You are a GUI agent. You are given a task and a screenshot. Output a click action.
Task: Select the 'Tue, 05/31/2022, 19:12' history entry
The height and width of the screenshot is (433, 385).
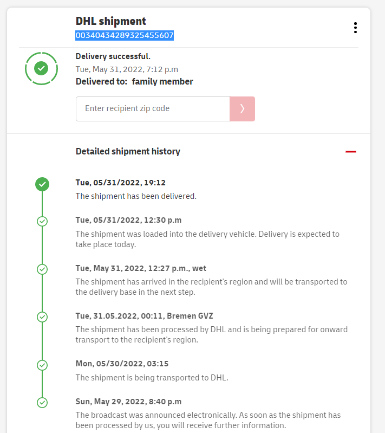(121, 183)
